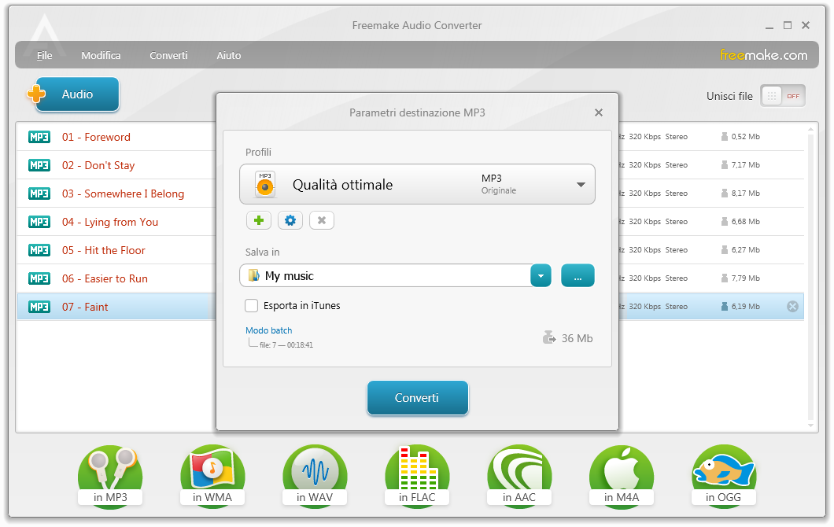Choose the 'in WMA' output format icon
Image resolution: width=834 pixels, height=527 pixels.
pos(212,477)
